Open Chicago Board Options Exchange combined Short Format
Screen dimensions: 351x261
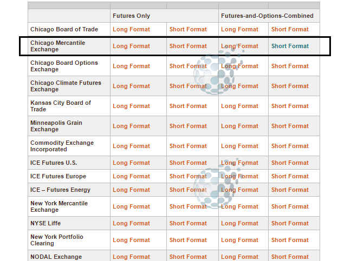coord(290,66)
